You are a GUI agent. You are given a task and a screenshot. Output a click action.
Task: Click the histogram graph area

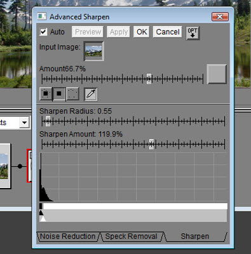(133, 177)
